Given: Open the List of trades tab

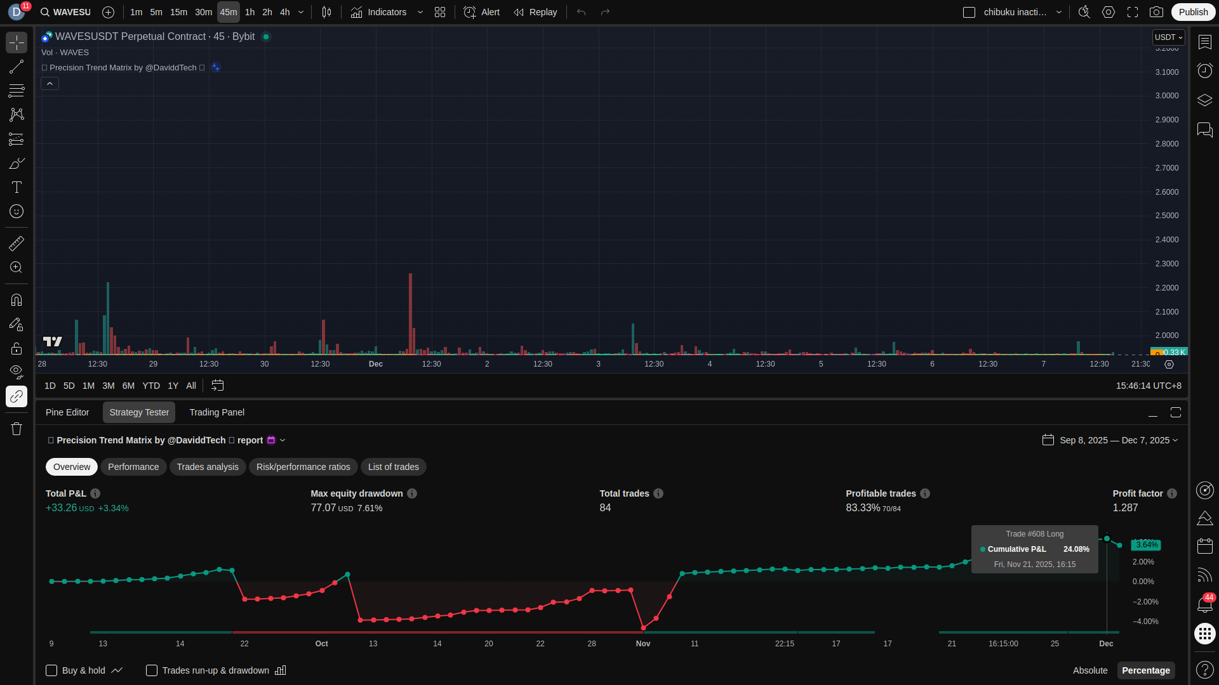Looking at the screenshot, I should [x=393, y=467].
